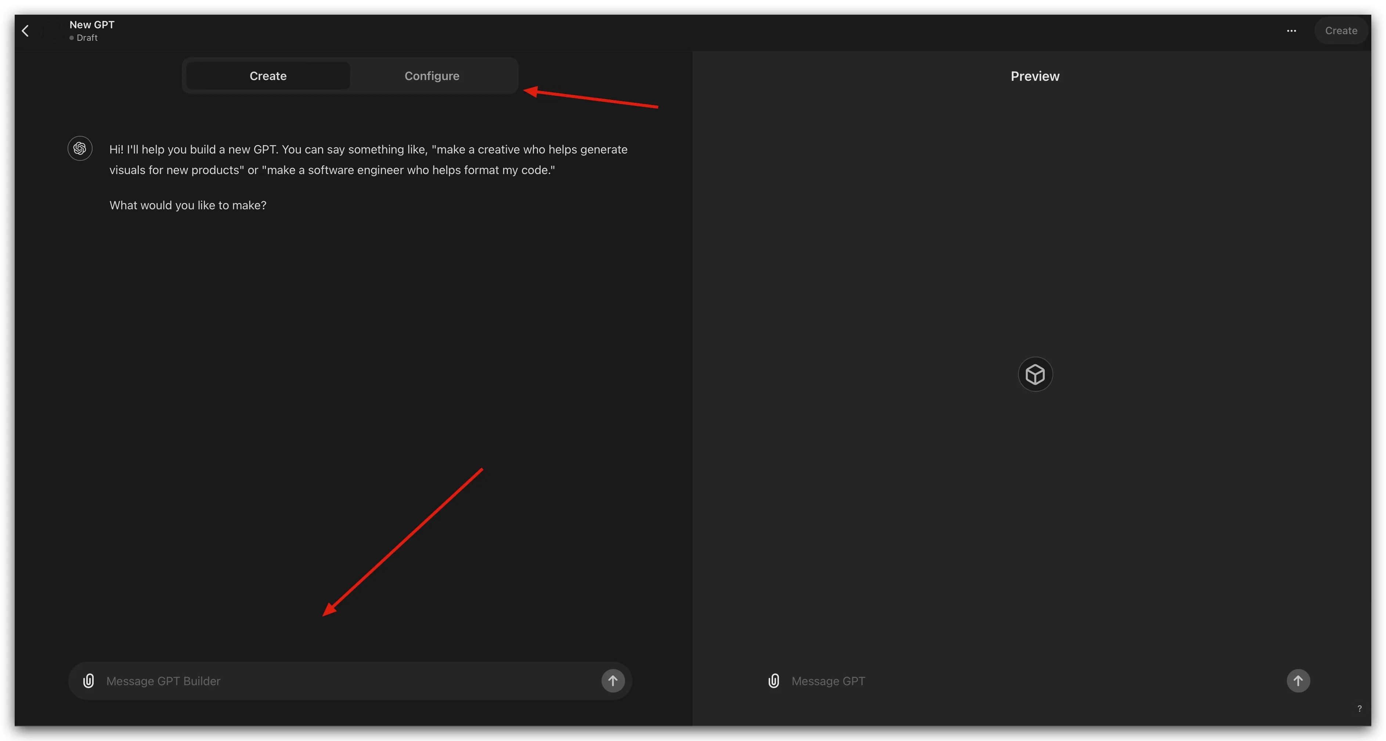Viewport: 1386px width, 741px height.
Task: Click the ChatGPT logo avatar in chat
Action: click(x=80, y=148)
